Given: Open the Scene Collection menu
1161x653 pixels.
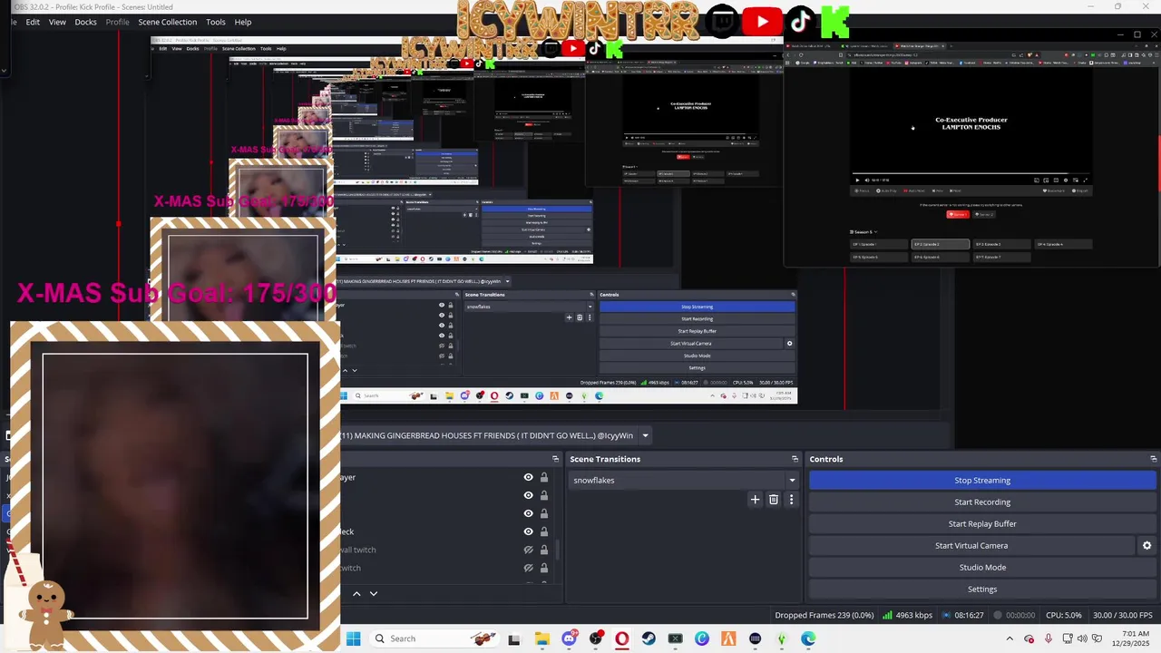Looking at the screenshot, I should [x=167, y=22].
